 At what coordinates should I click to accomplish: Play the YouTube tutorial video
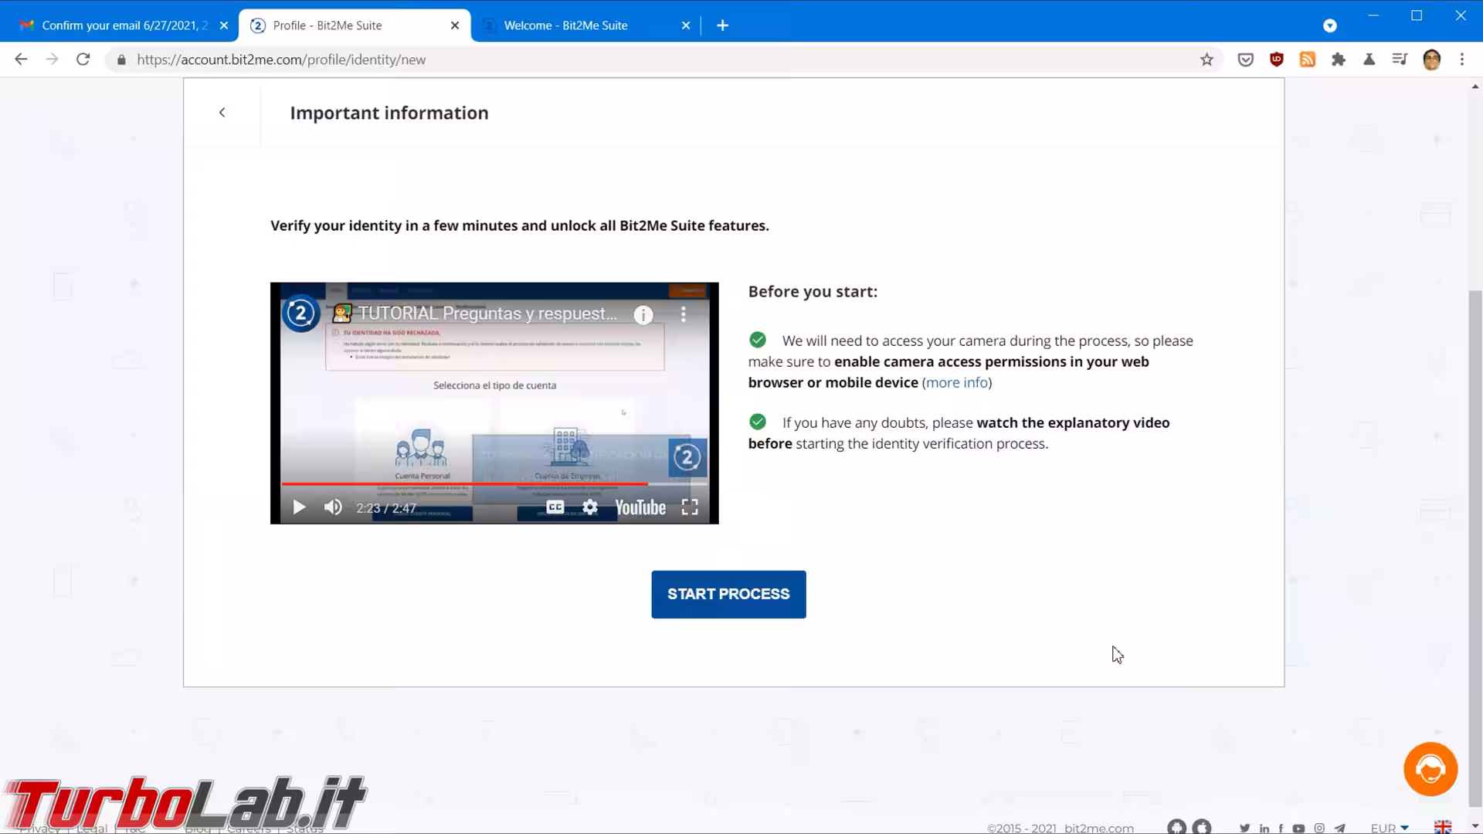[x=299, y=507]
